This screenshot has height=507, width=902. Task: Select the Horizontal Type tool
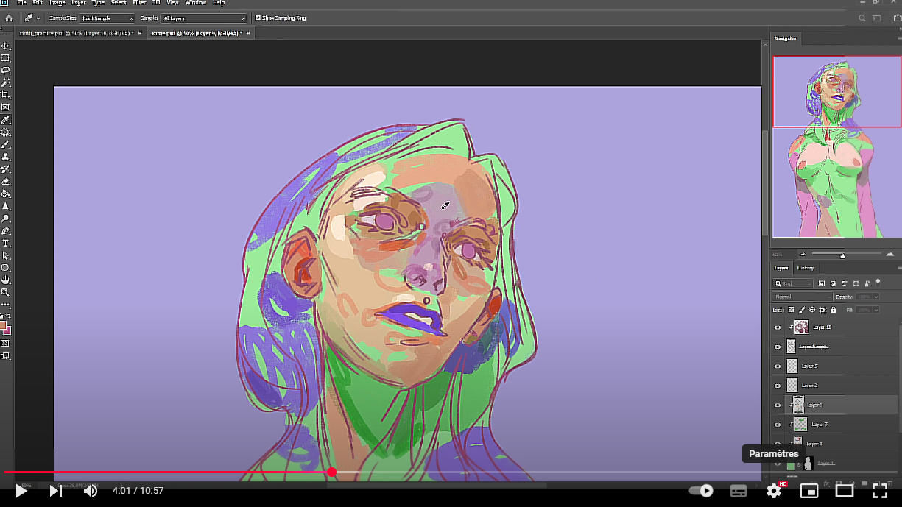6,243
